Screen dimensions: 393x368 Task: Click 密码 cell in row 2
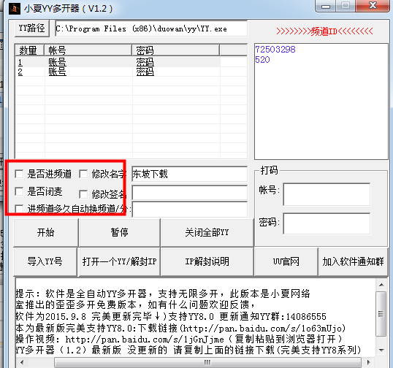145,72
